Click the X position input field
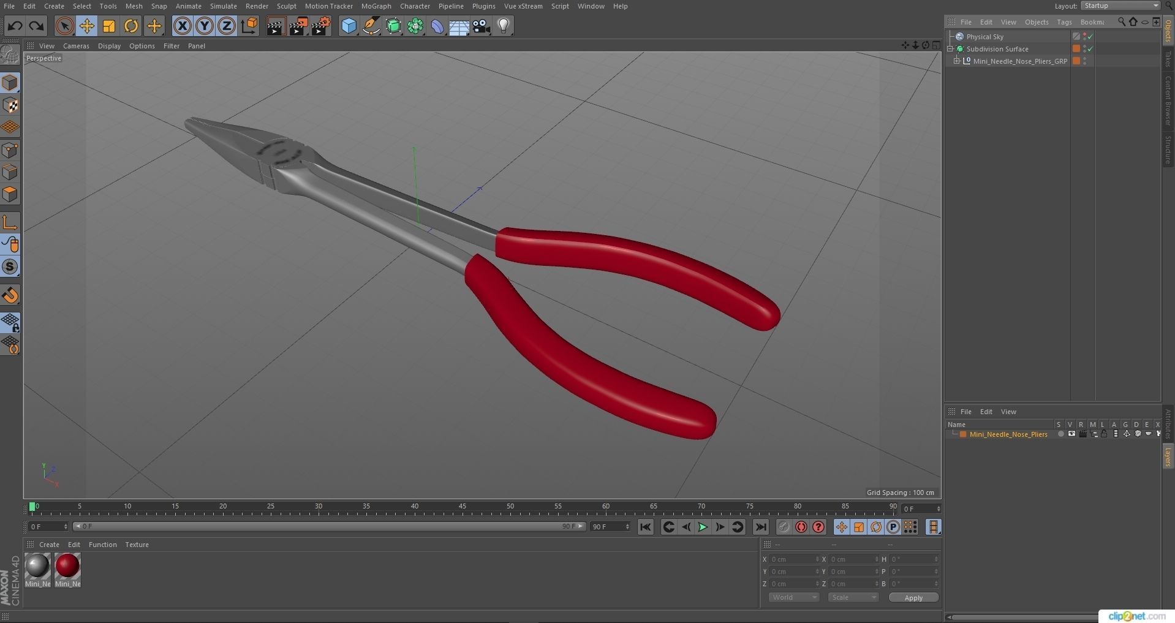The image size is (1175, 623). (795, 559)
